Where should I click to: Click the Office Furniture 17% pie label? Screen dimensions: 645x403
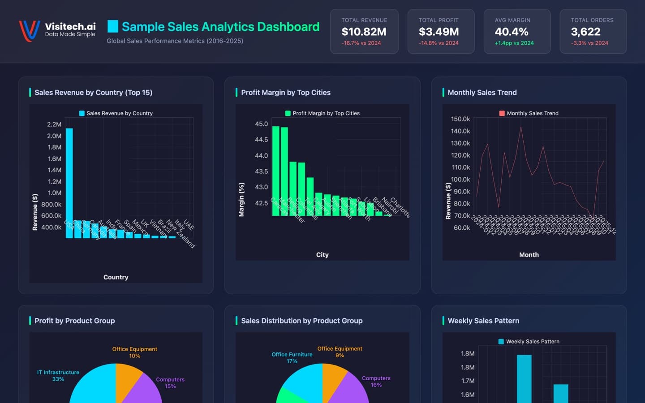pos(292,358)
